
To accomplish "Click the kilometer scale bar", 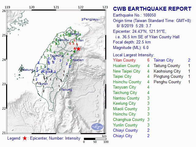I will [95, 139].
